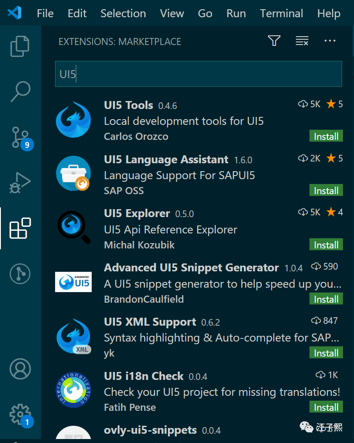Install the UI5 XML Support extension
The width and height of the screenshot is (354, 443).
point(326,353)
